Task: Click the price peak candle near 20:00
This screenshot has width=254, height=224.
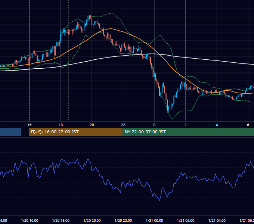Action: coord(88,17)
